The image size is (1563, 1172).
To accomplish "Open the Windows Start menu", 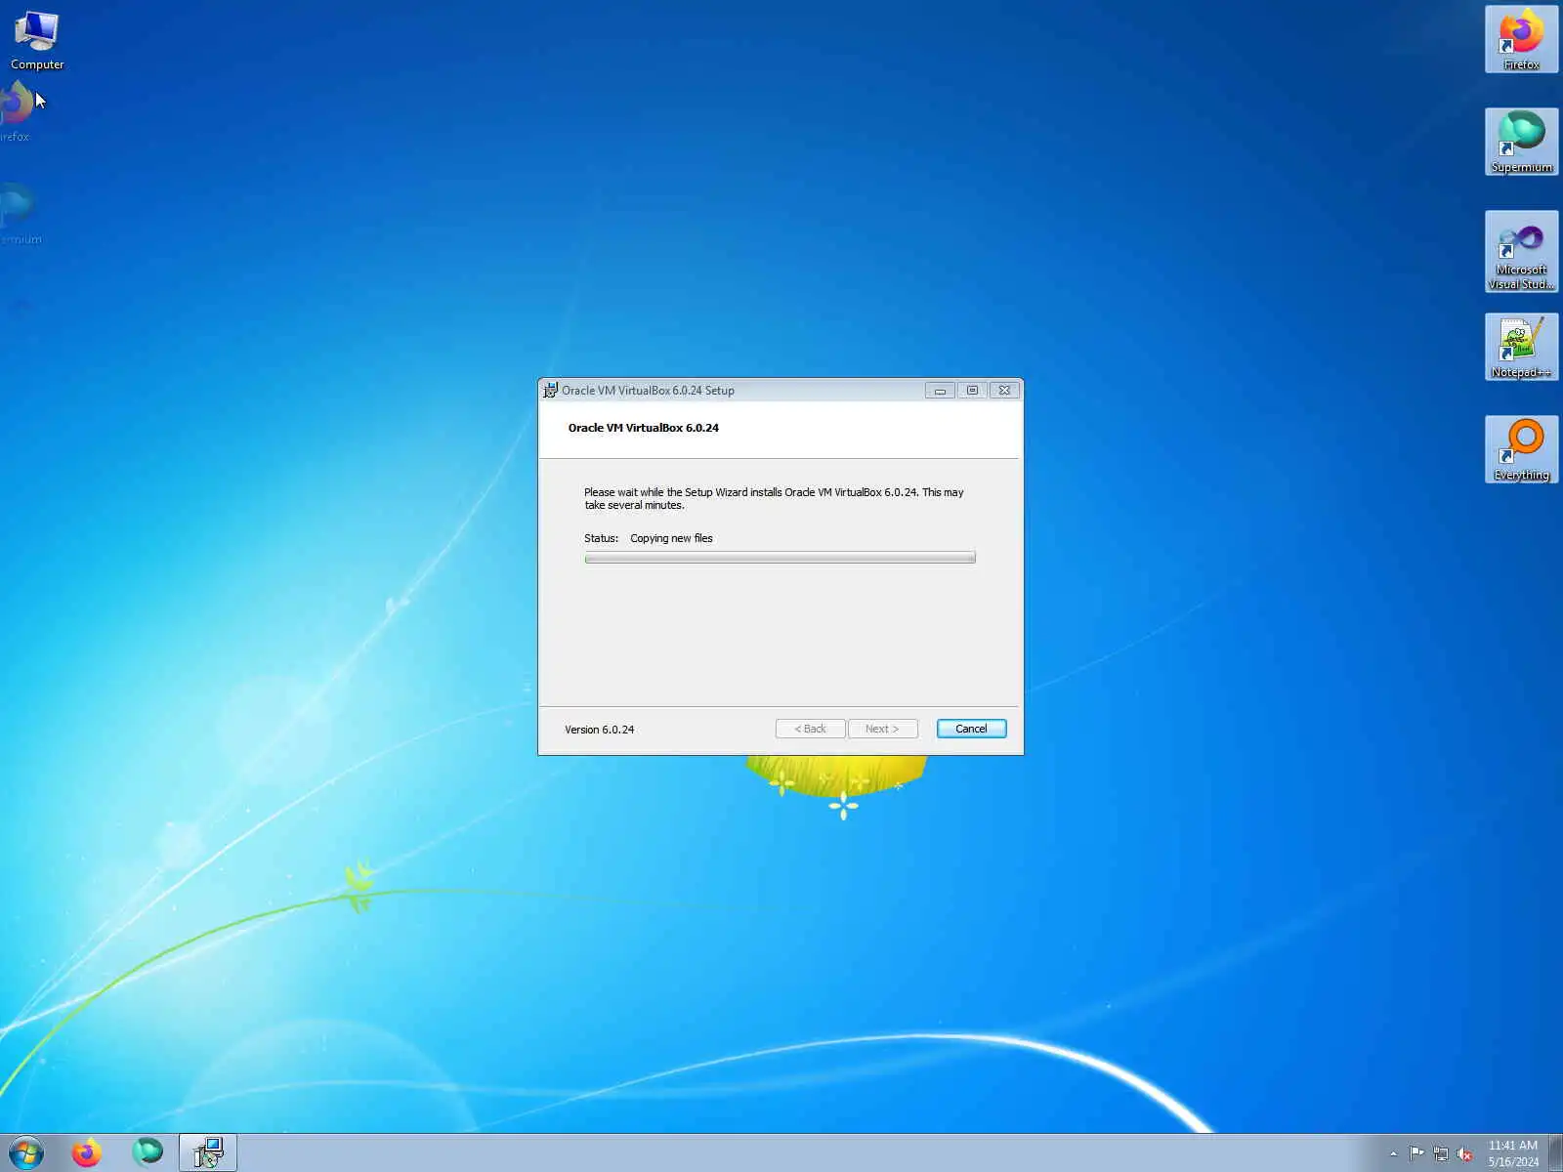I will click(x=26, y=1153).
